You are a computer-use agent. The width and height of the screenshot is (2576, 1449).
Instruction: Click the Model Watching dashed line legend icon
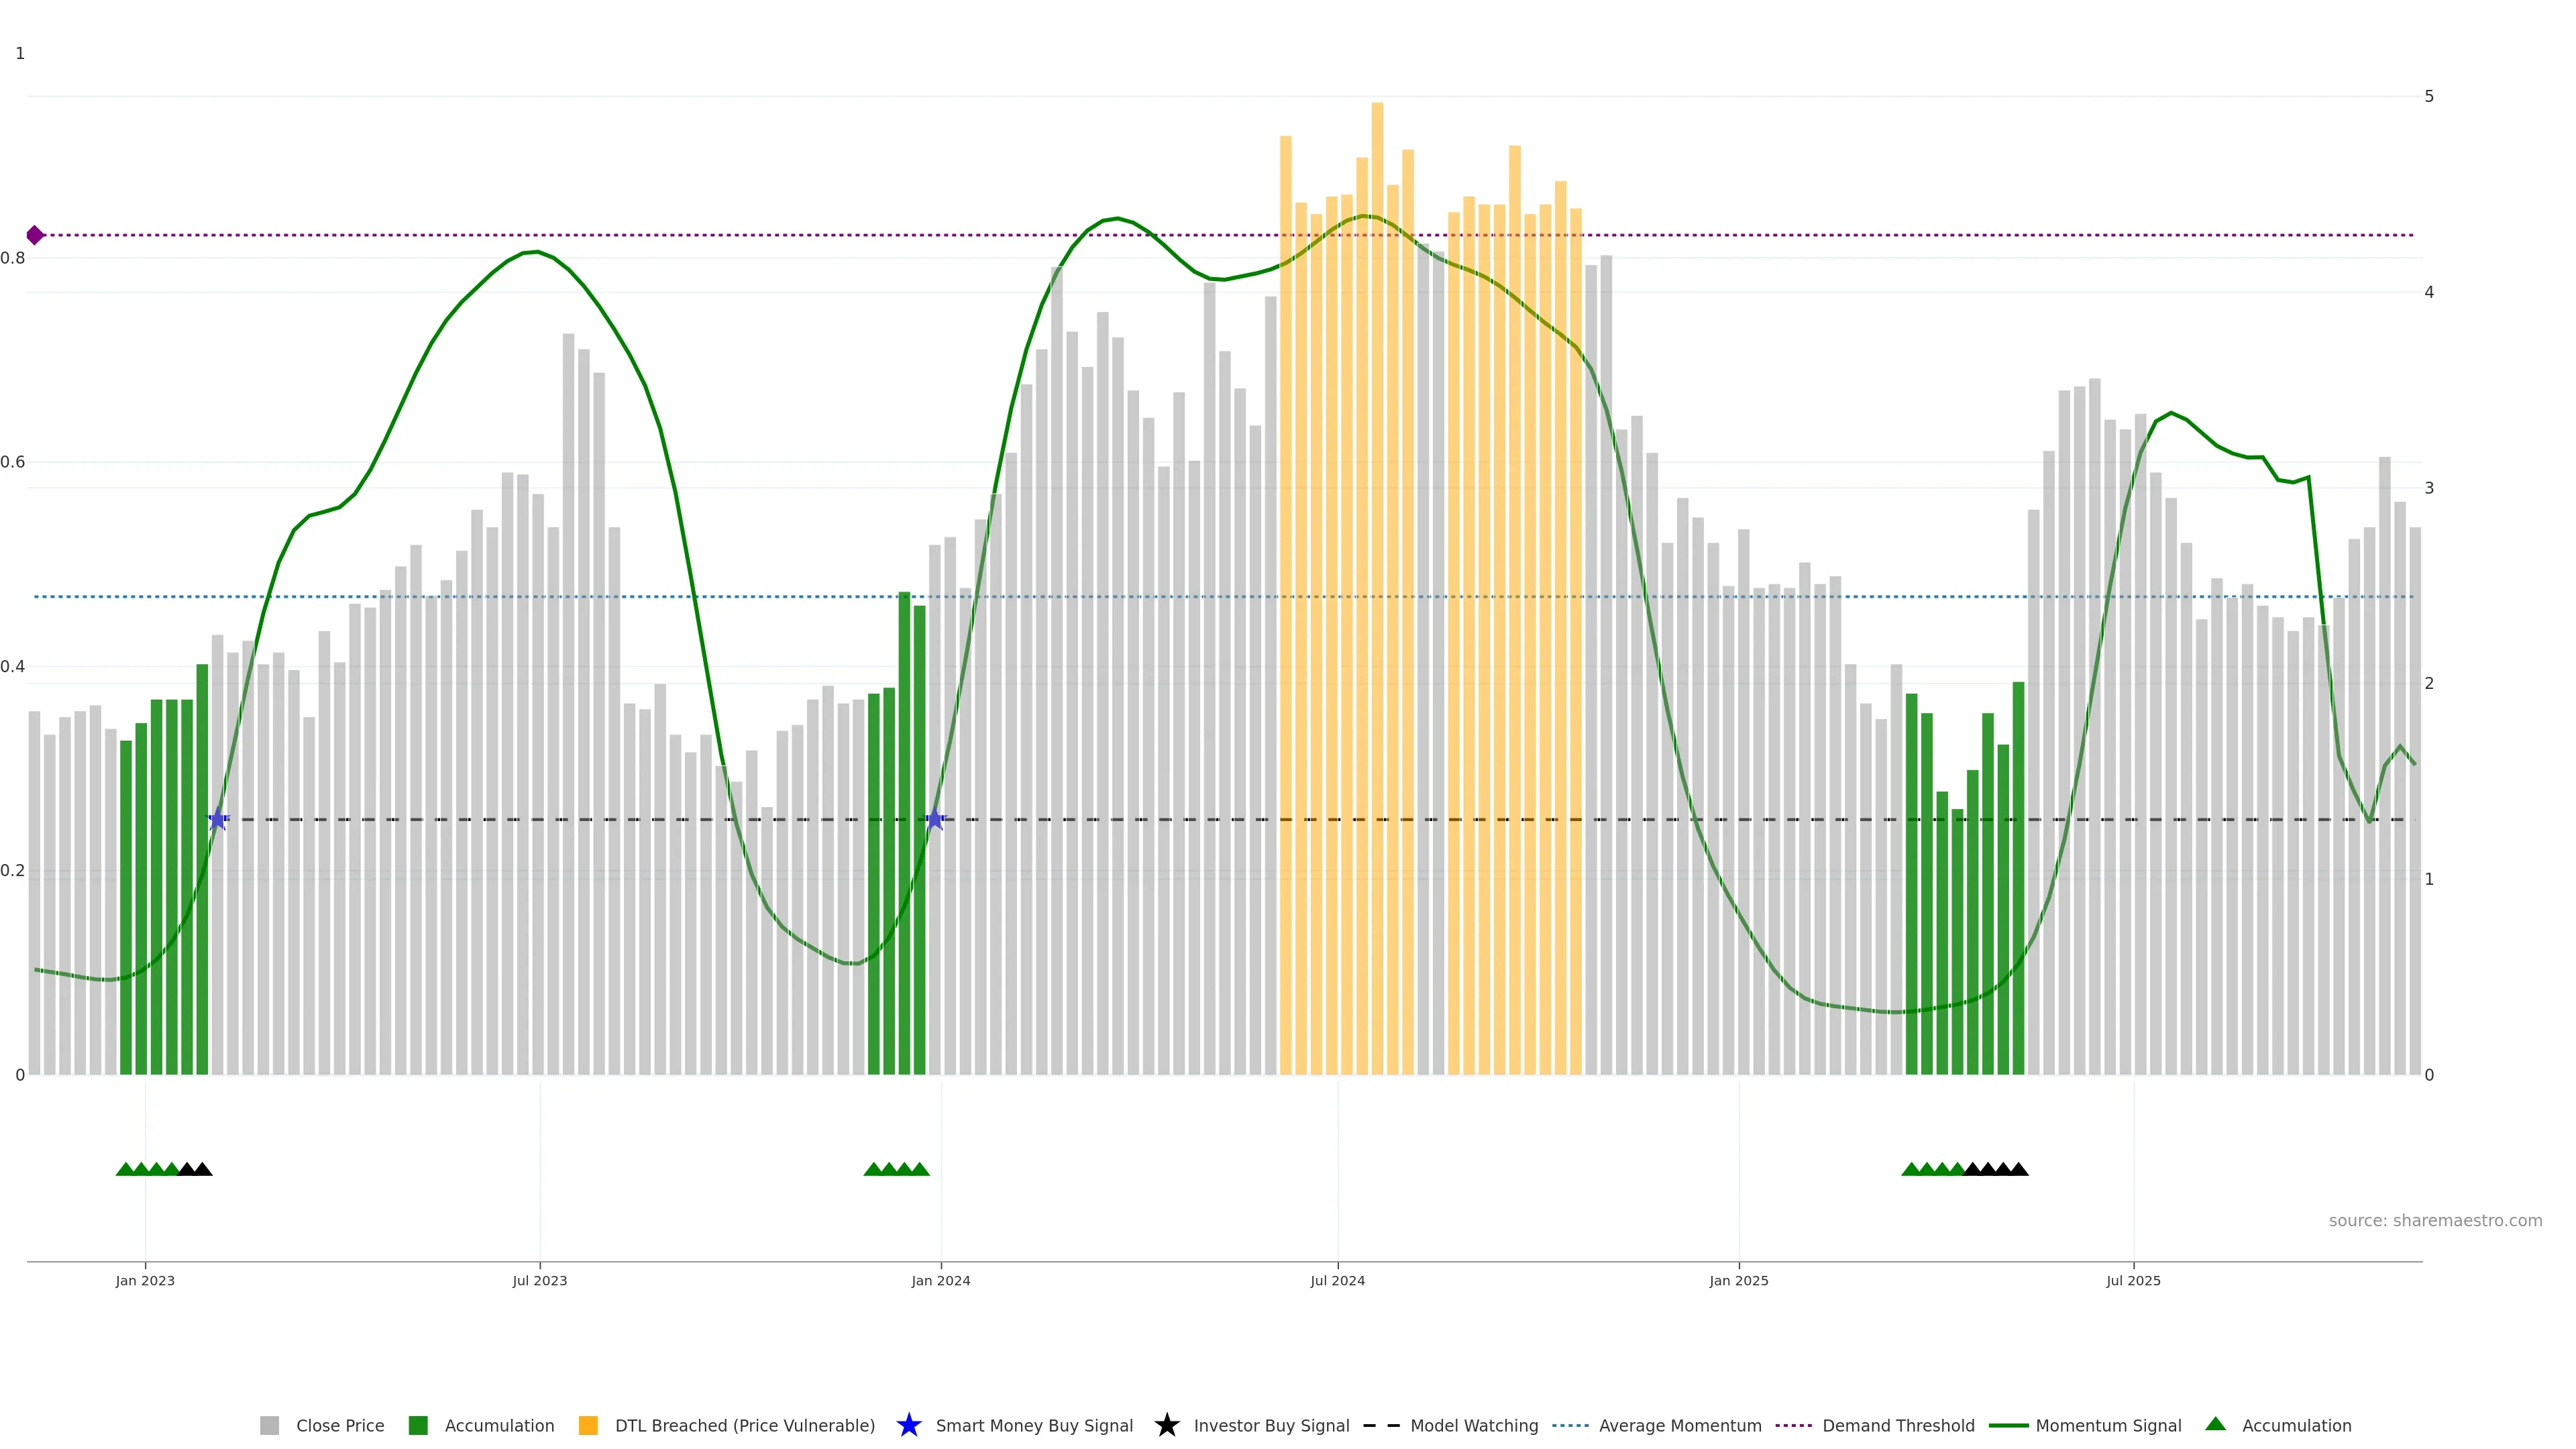[x=1381, y=1425]
